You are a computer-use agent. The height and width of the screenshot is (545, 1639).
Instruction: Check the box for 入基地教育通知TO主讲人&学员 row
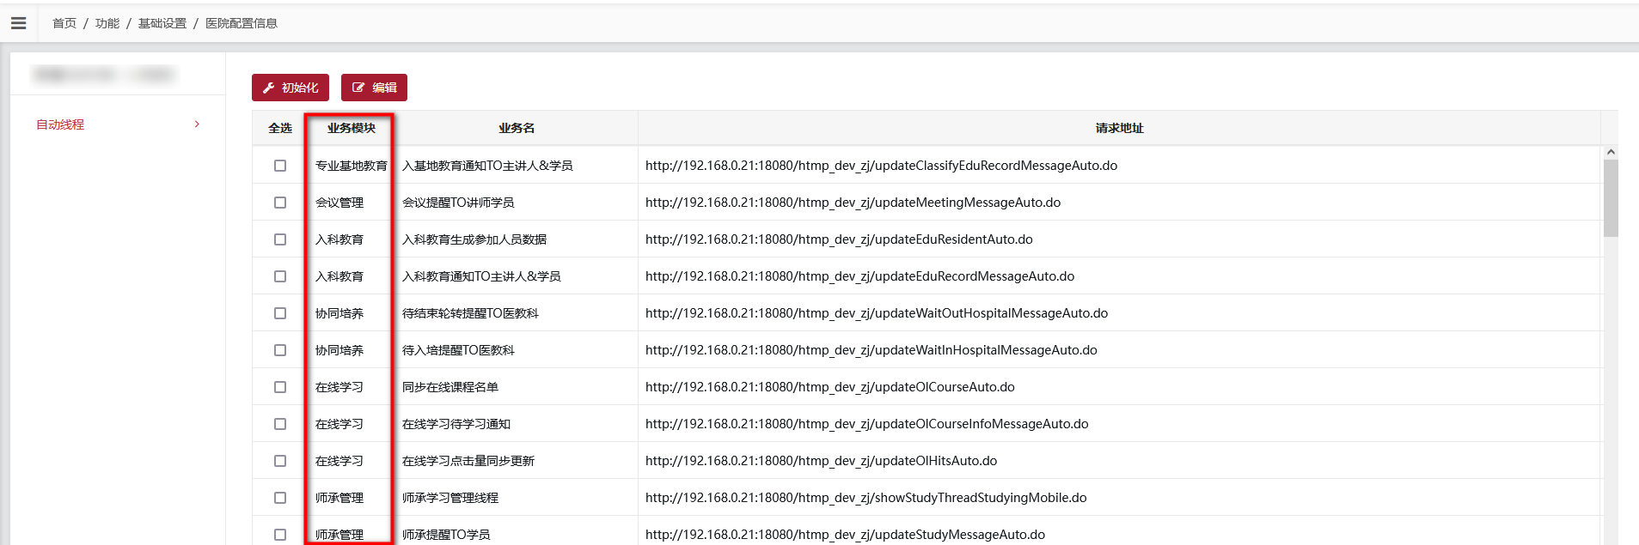(280, 166)
